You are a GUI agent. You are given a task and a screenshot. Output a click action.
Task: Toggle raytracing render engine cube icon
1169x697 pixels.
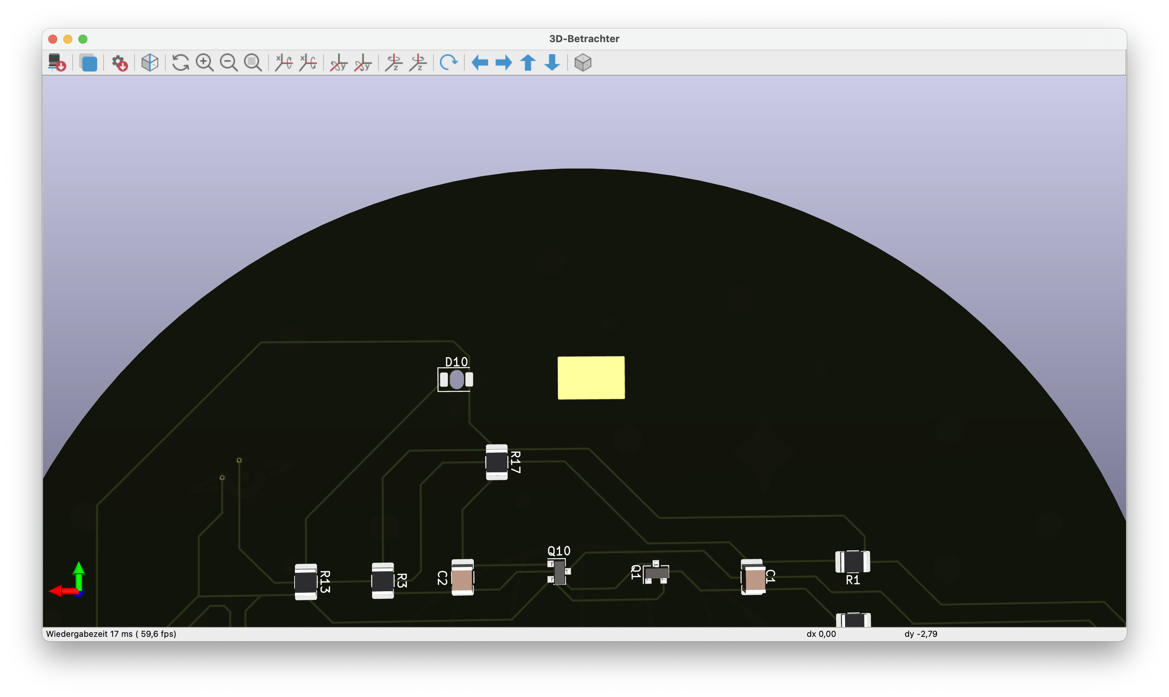pos(150,62)
